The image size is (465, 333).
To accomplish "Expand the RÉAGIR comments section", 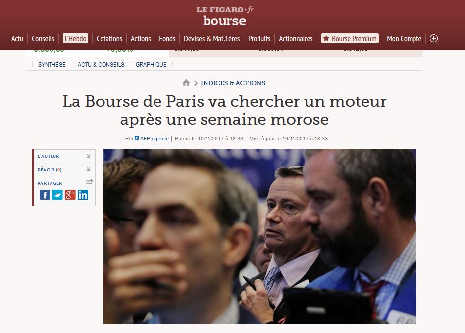I will click(x=64, y=170).
